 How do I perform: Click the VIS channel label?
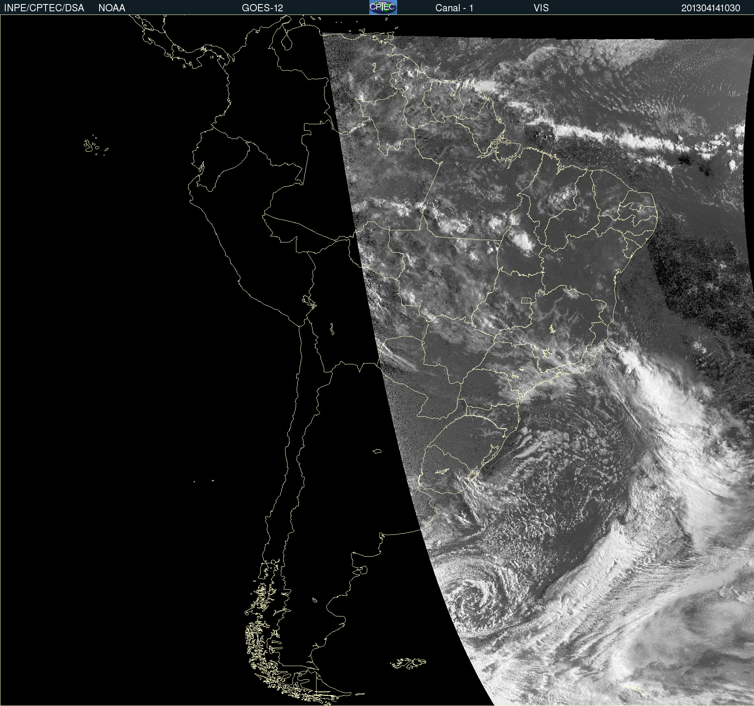541,8
